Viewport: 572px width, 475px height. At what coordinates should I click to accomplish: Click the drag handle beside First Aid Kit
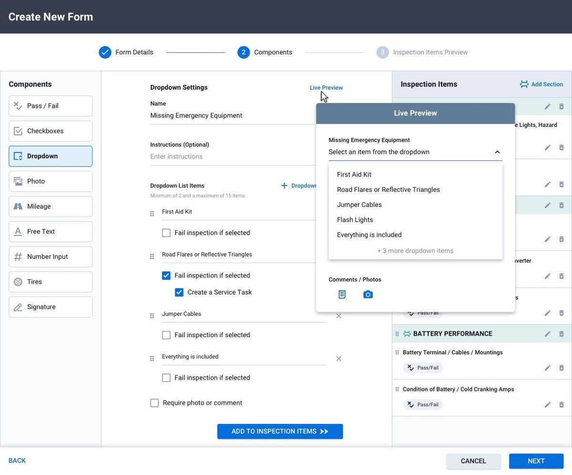pyautogui.click(x=152, y=213)
